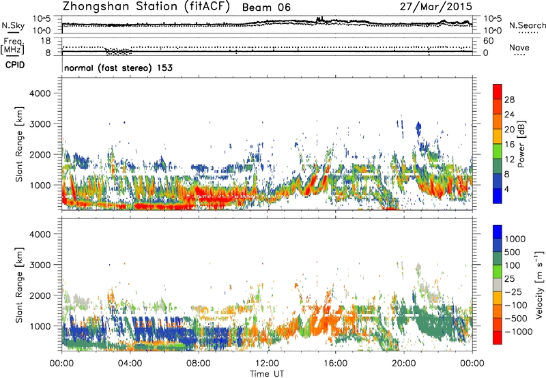Click the '16' label on the power colorbar

(509, 145)
